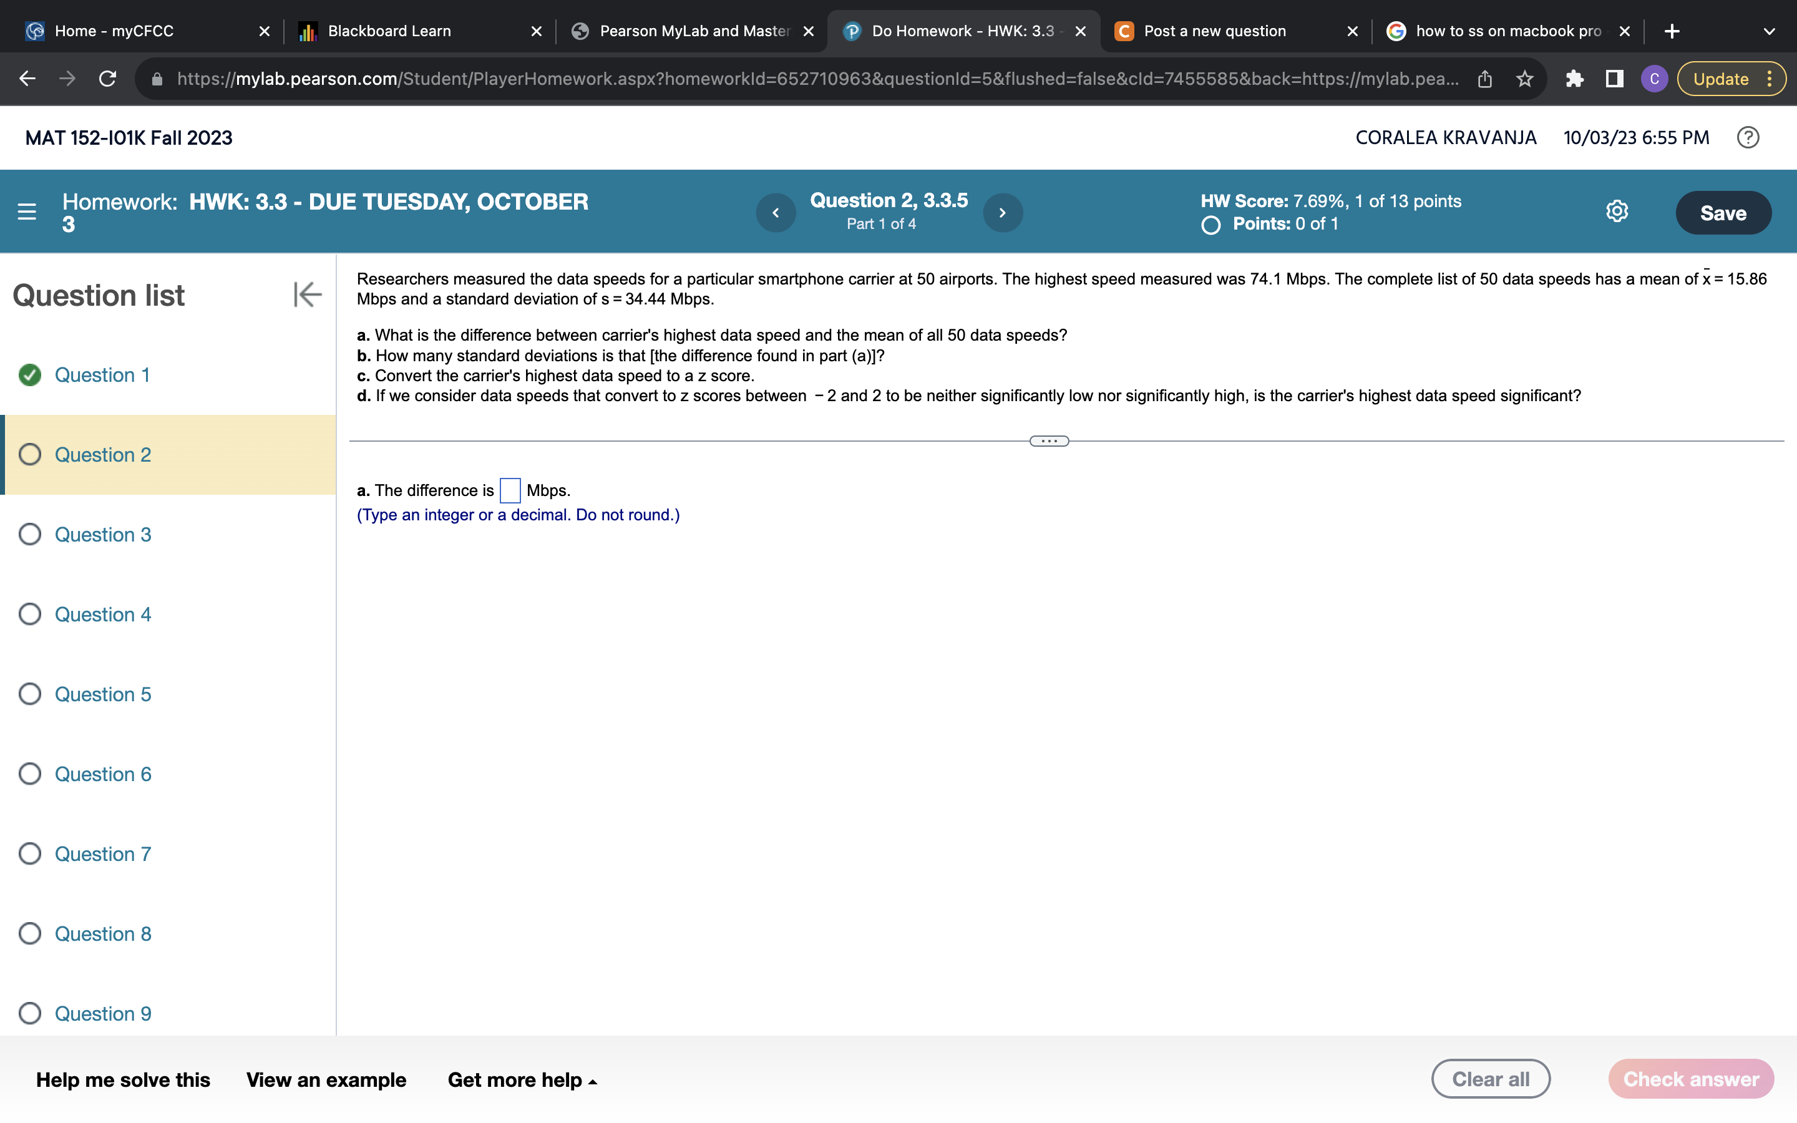Image resolution: width=1797 pixels, height=1123 pixels.
Task: Click the help question mark icon
Action: click(1746, 137)
